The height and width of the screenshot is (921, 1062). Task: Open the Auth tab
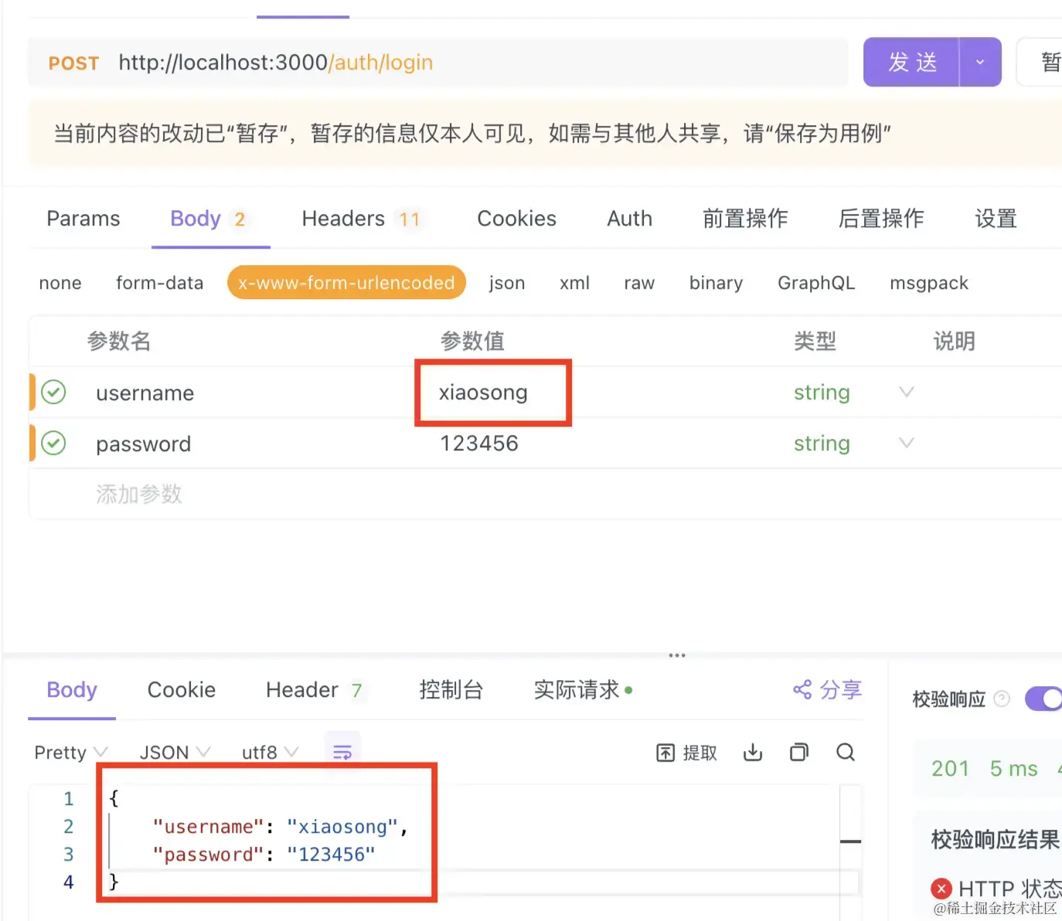pyautogui.click(x=629, y=219)
